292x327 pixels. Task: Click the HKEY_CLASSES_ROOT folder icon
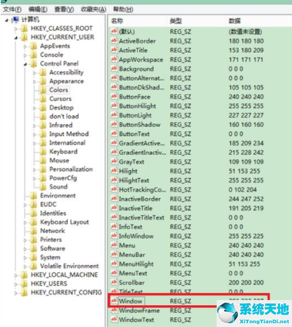(x=24, y=28)
